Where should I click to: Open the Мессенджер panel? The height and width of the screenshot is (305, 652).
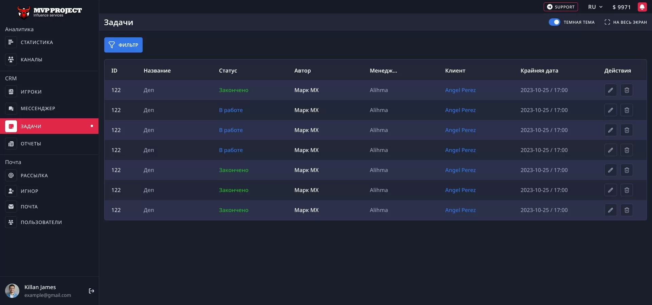pos(38,108)
